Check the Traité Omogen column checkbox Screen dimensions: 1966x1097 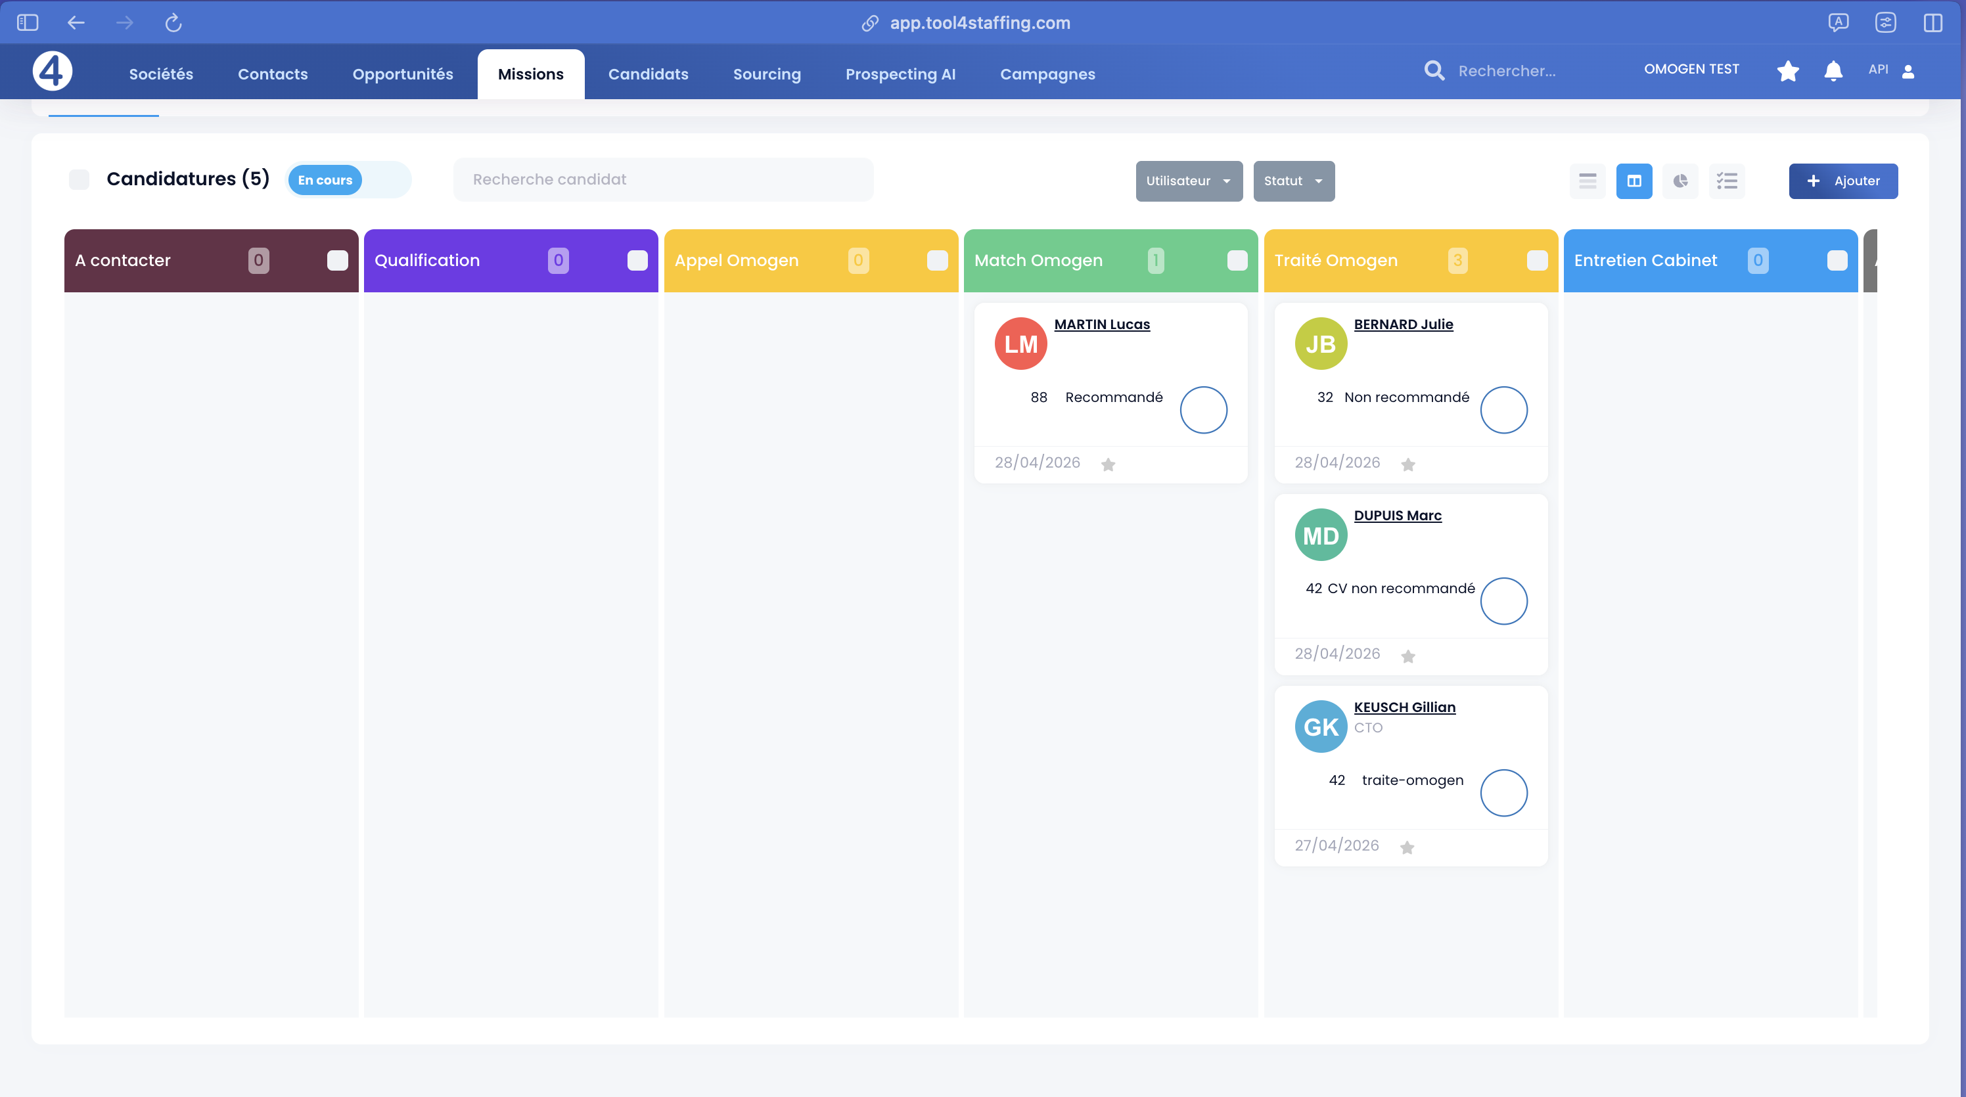click(1537, 260)
